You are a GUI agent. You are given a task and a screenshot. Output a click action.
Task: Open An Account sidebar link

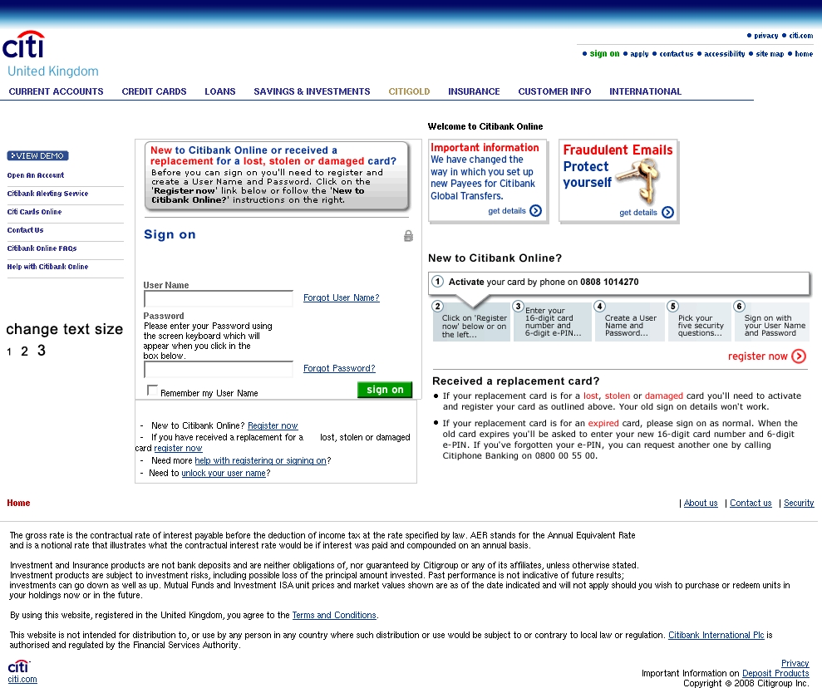click(x=36, y=175)
